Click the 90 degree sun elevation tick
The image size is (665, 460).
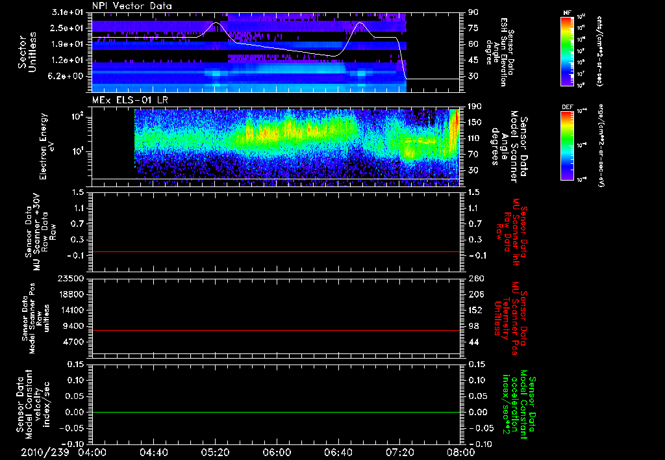(473, 12)
